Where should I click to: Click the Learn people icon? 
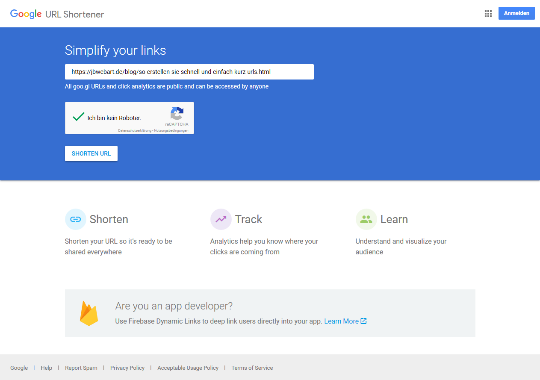[x=366, y=219]
